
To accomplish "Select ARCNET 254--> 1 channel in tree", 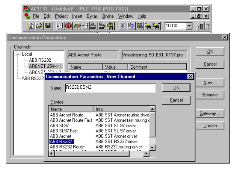I will point(45,66).
